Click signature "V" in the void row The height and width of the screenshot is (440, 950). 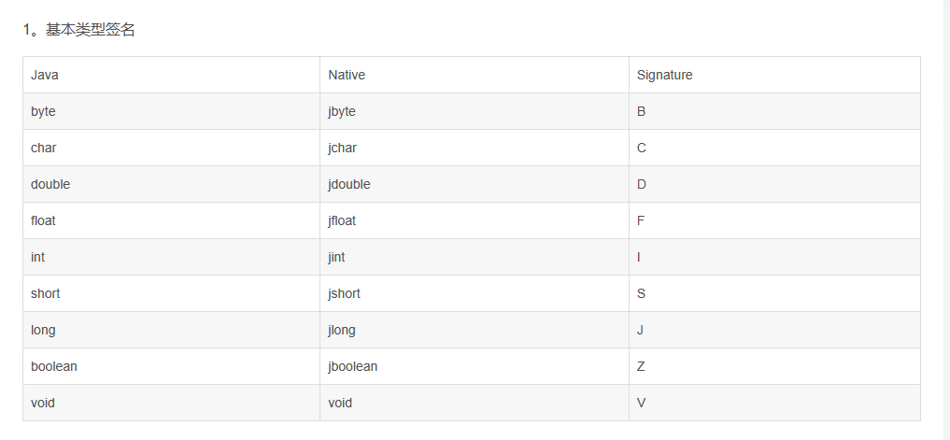click(x=641, y=403)
